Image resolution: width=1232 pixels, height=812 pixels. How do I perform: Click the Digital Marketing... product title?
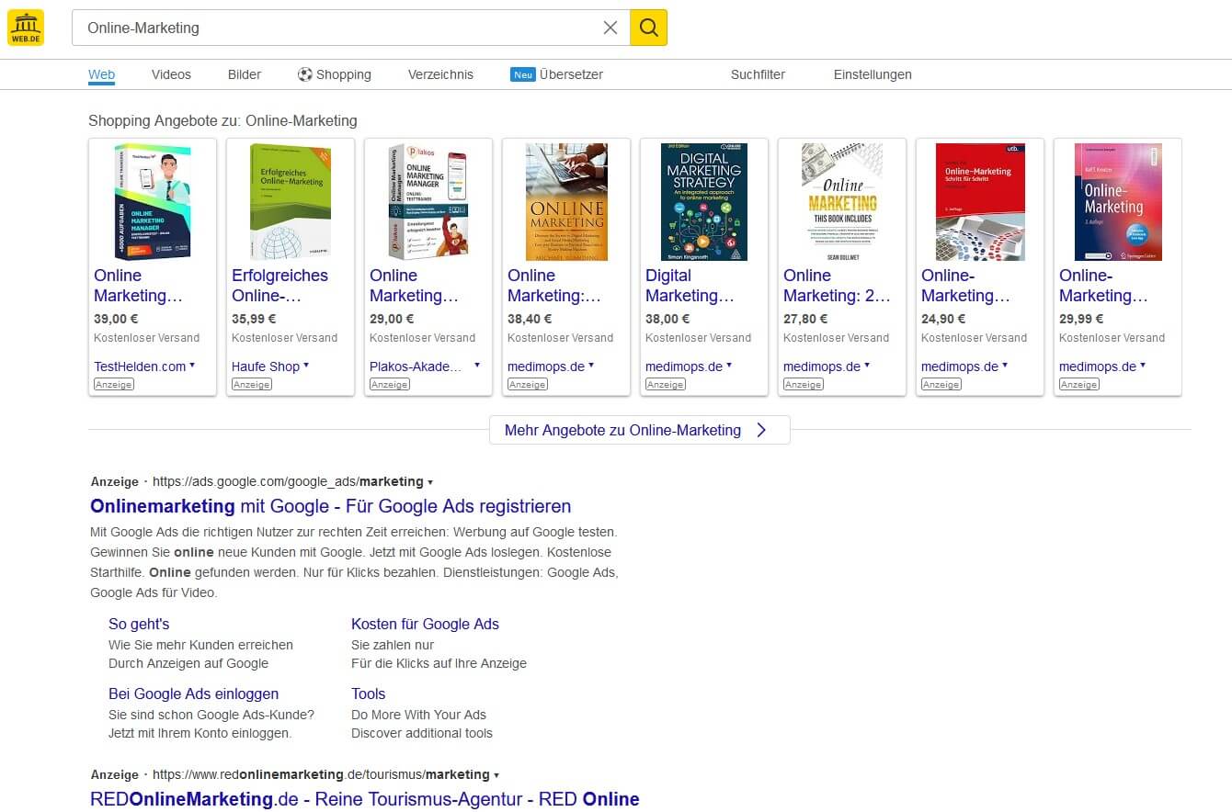(690, 286)
